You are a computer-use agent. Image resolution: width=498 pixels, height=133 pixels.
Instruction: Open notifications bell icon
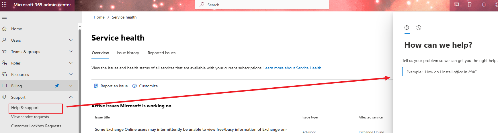pyautogui.click(x=484, y=5)
